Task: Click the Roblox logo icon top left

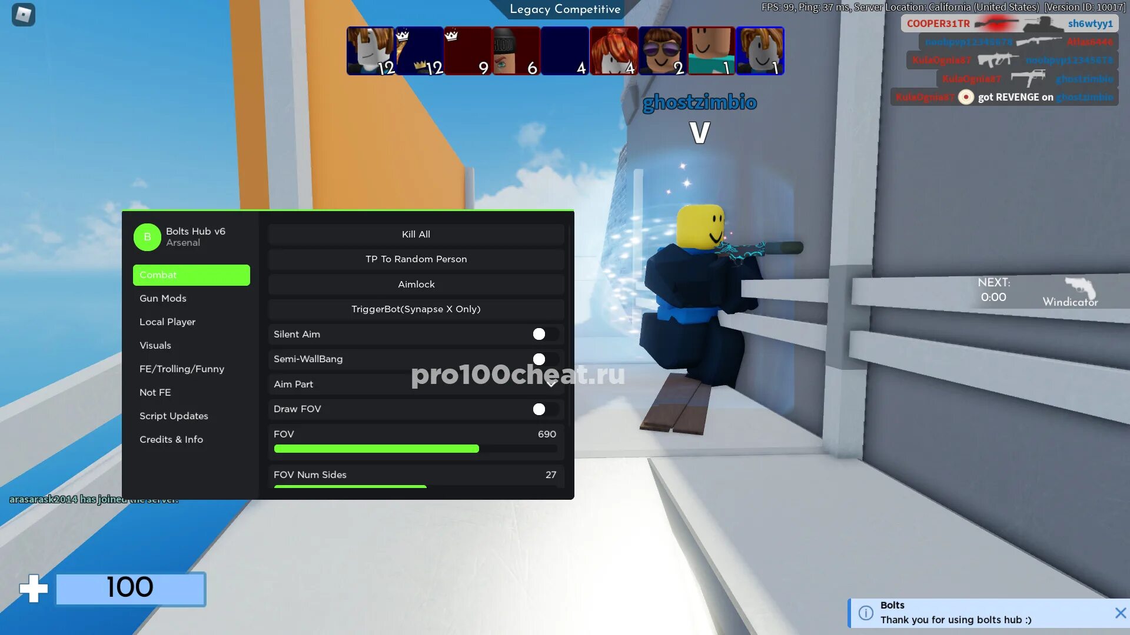Action: point(24,13)
